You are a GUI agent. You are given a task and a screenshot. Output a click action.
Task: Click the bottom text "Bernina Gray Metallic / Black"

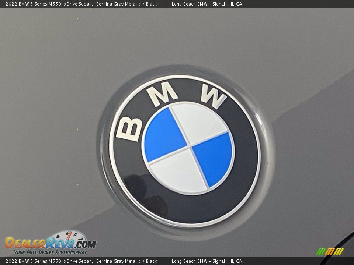(126, 261)
